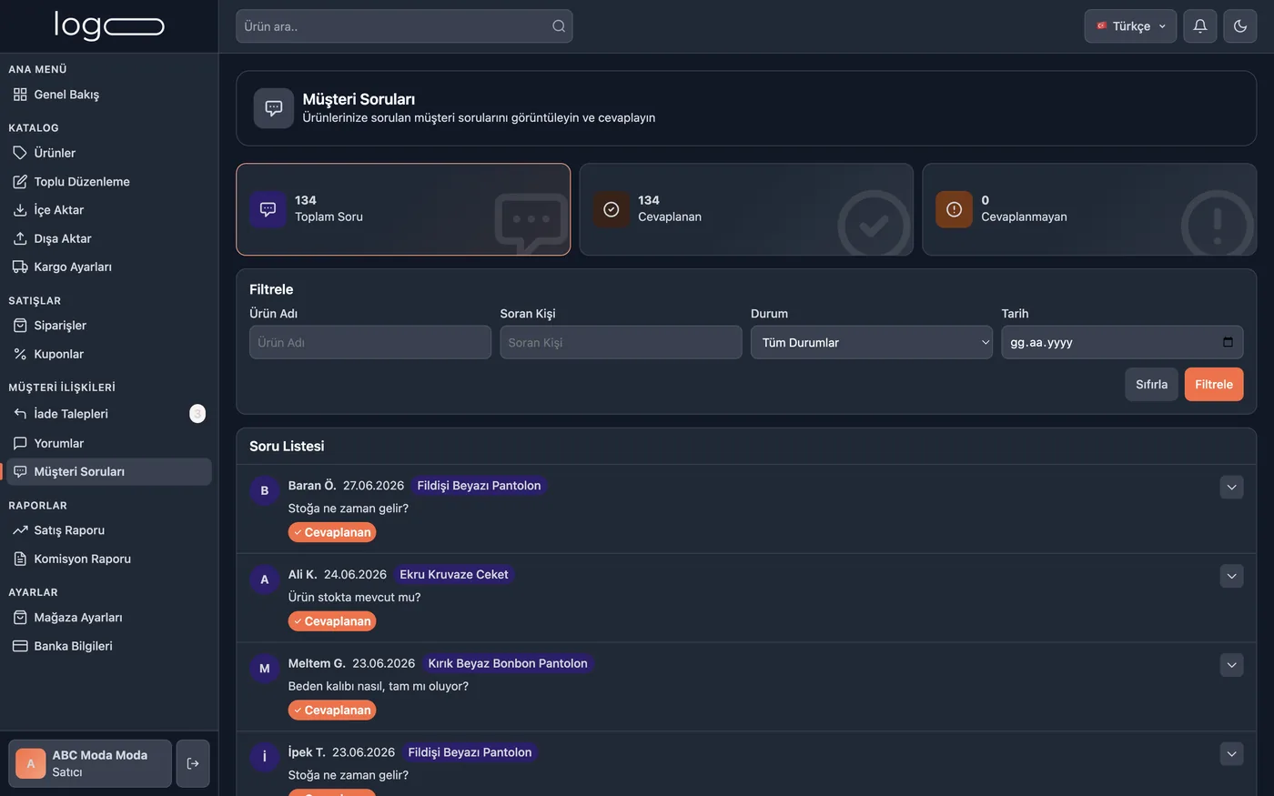Click the date 24.06.2026

pos(355,575)
